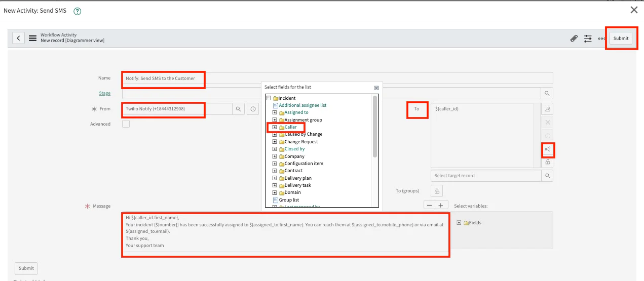Click the From field Twilio Notify
The height and width of the screenshot is (281, 644).
(177, 109)
